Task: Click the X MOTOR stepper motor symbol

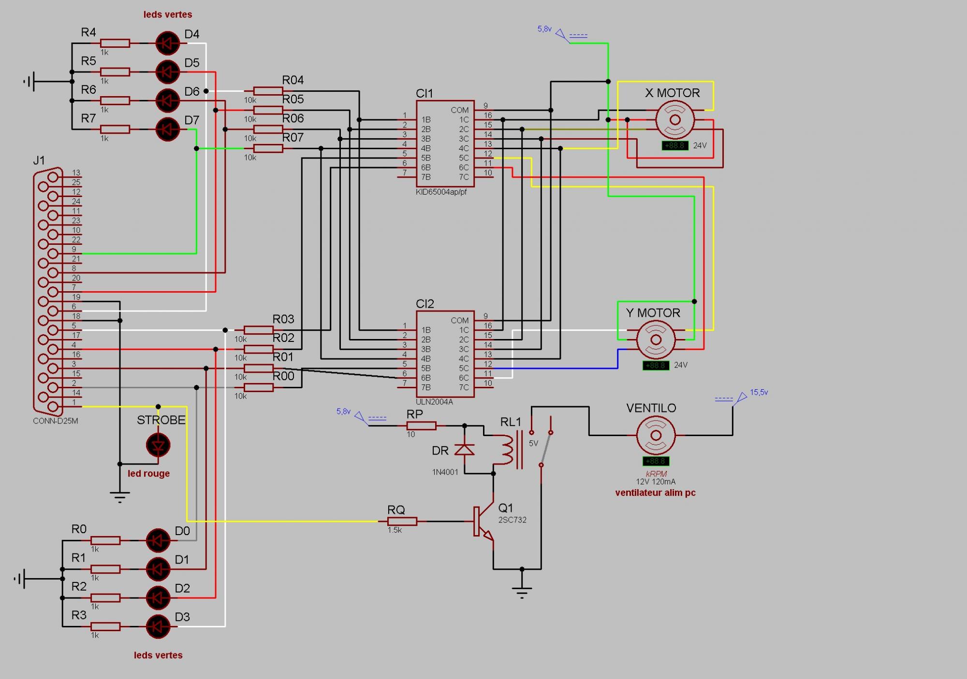Action: (x=675, y=120)
